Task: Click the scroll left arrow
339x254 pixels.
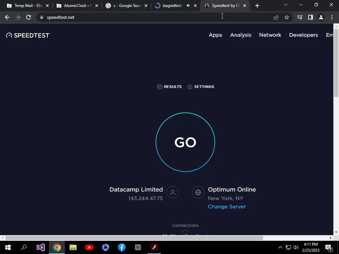Action: click(2, 238)
